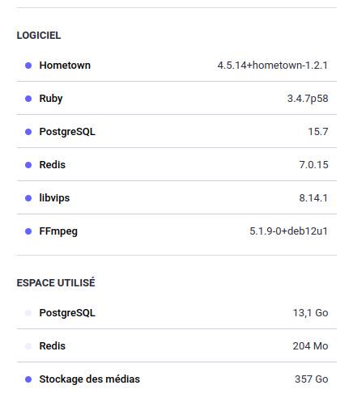This screenshot has width=353, height=398.
Task: Click the status dot next to Ruby
Action: 28,99
